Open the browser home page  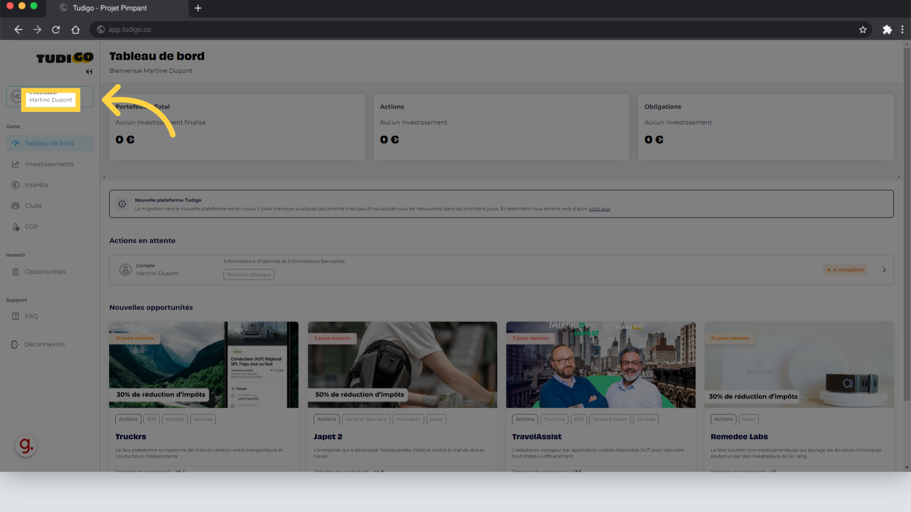click(x=75, y=29)
